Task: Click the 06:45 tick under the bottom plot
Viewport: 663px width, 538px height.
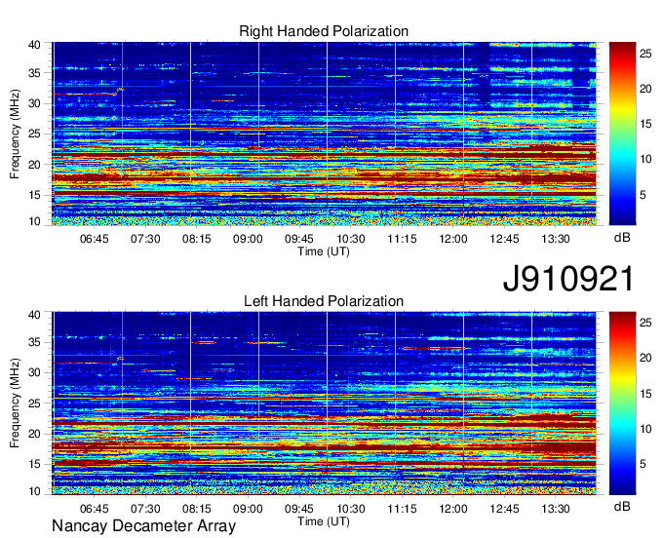Action: click(94, 509)
